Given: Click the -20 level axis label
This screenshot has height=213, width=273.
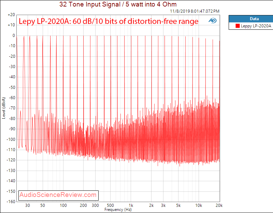Looking at the screenshot, I should pos(12,56).
